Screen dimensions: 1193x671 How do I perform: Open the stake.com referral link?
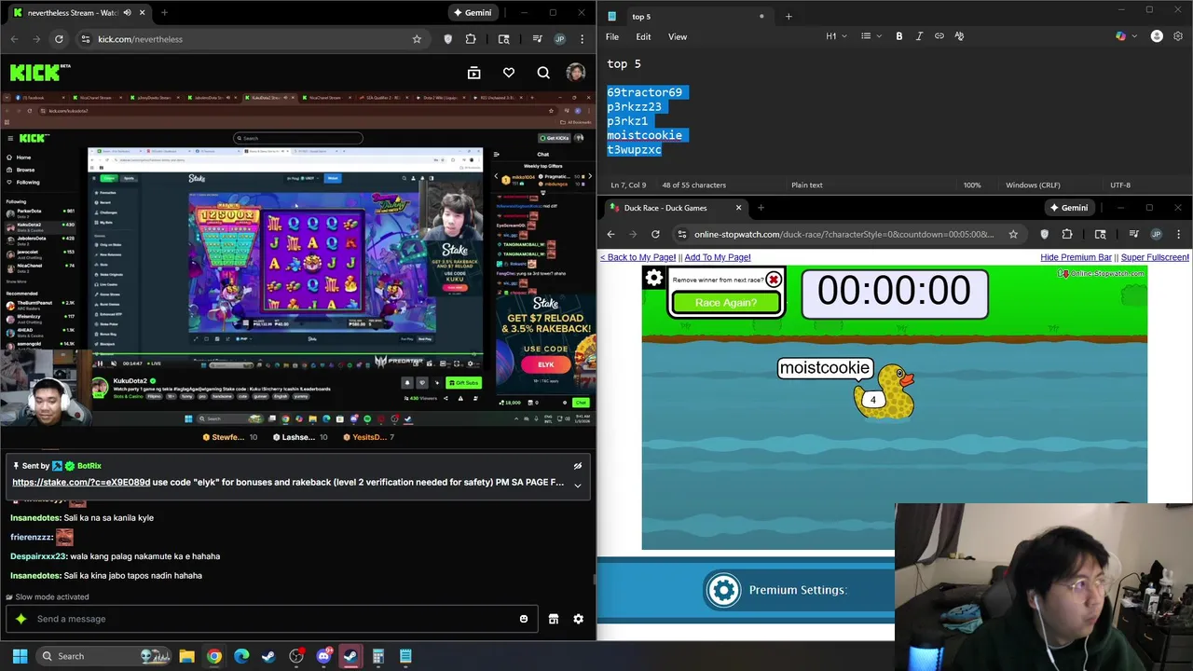(81, 483)
